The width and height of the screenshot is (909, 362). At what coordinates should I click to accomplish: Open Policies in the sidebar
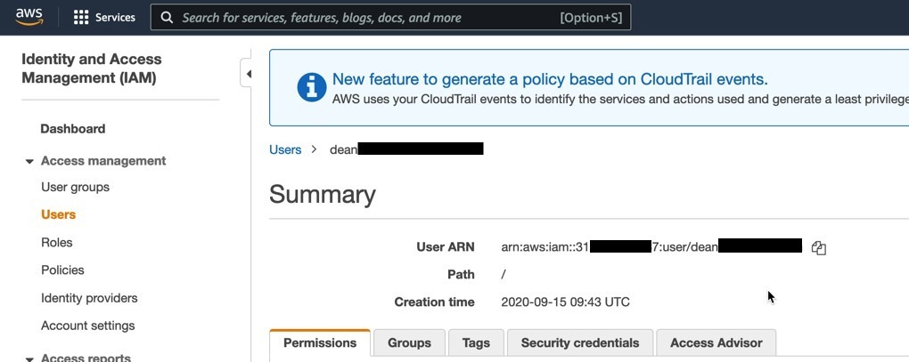point(62,270)
